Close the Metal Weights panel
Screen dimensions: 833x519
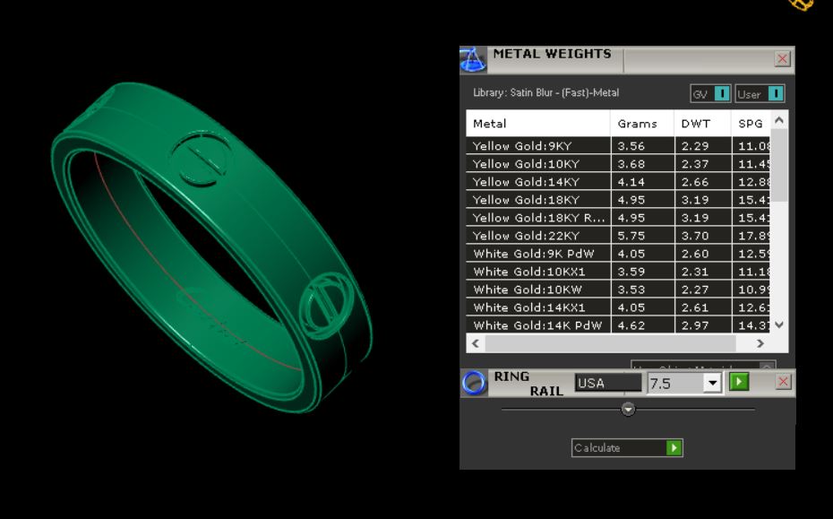pos(782,58)
